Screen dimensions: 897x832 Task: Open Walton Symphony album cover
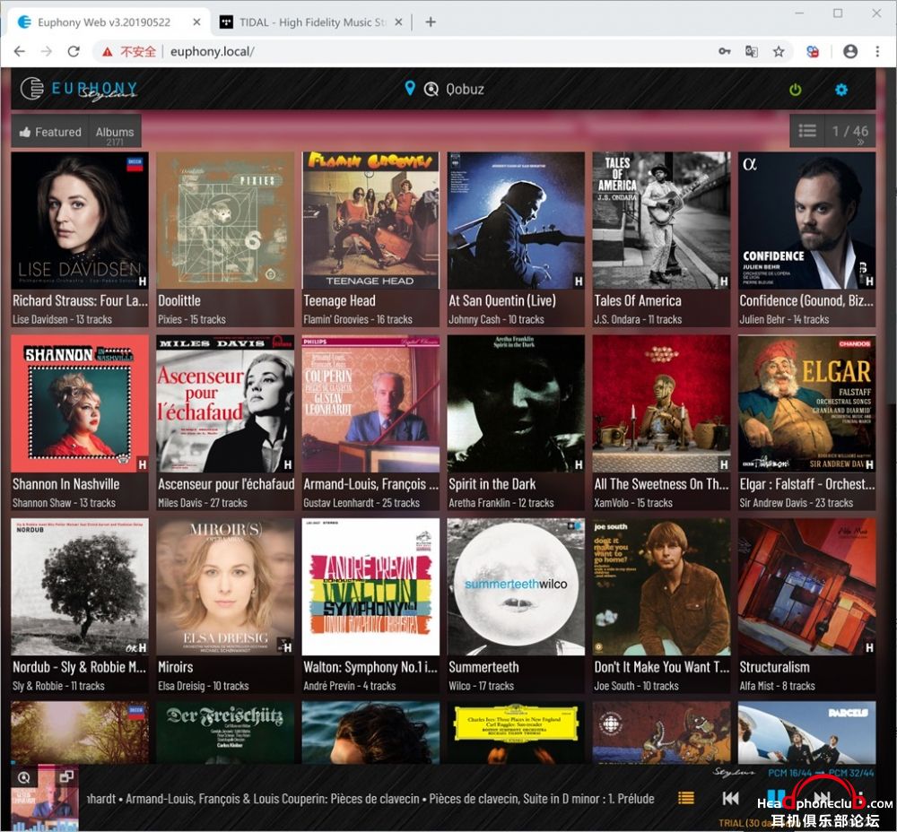tap(370, 586)
